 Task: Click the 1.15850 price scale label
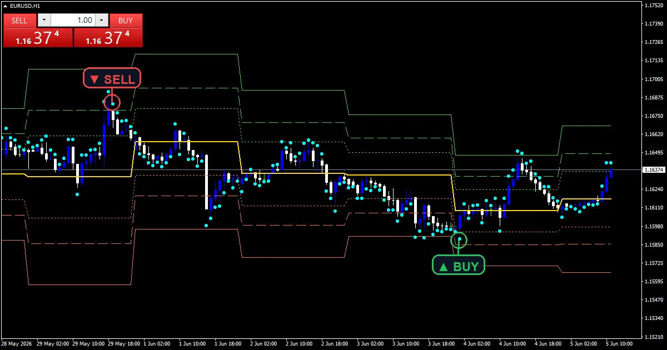[654, 244]
